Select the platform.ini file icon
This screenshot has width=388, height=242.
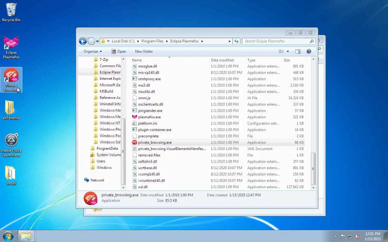pos(135,123)
